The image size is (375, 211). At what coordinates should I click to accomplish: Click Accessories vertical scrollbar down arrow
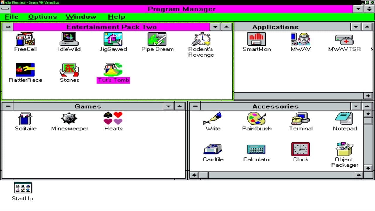coord(368,168)
